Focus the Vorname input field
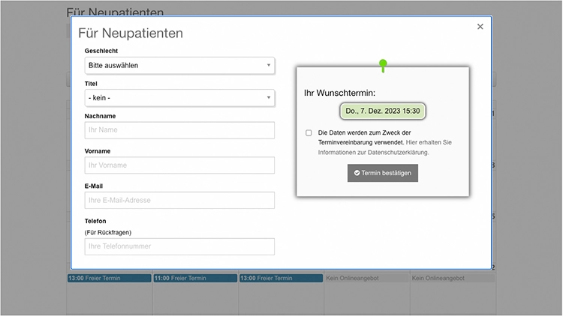 coord(179,165)
